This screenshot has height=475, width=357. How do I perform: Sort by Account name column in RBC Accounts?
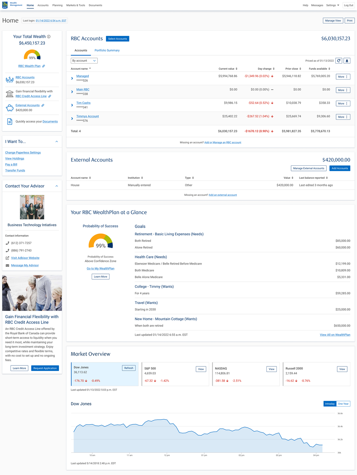(81, 69)
